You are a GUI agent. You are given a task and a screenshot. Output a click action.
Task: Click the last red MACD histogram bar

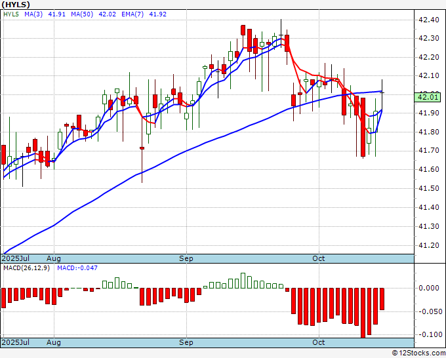(382, 299)
